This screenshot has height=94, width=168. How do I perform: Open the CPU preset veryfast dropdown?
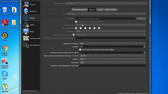[112, 56]
